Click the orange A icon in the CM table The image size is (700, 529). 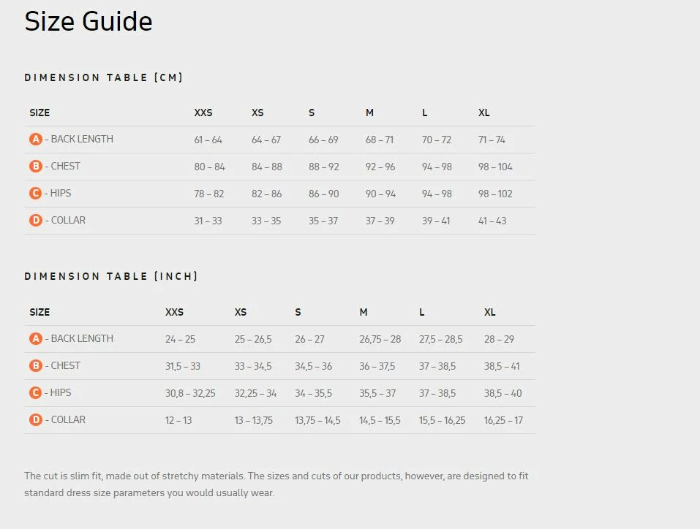(36, 140)
